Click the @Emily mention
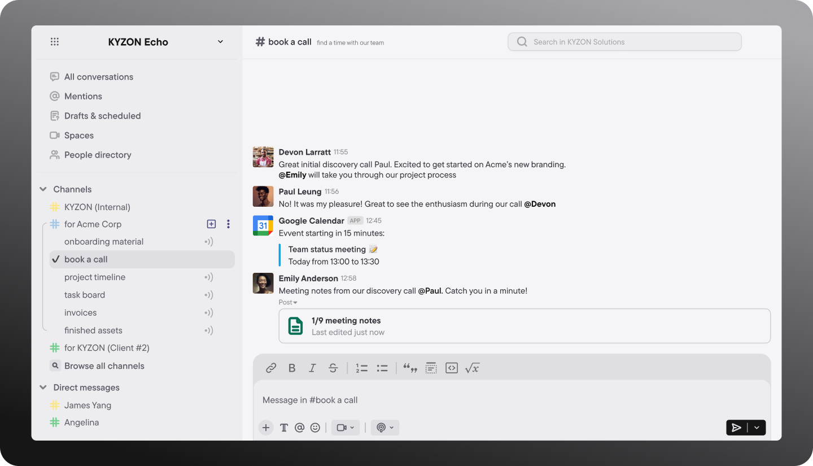The height and width of the screenshot is (466, 813). [292, 175]
